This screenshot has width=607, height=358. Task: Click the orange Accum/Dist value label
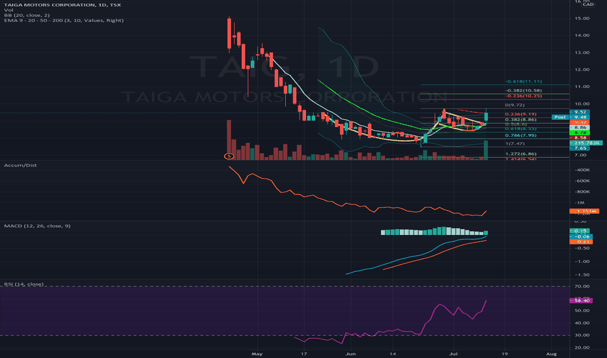(584, 212)
